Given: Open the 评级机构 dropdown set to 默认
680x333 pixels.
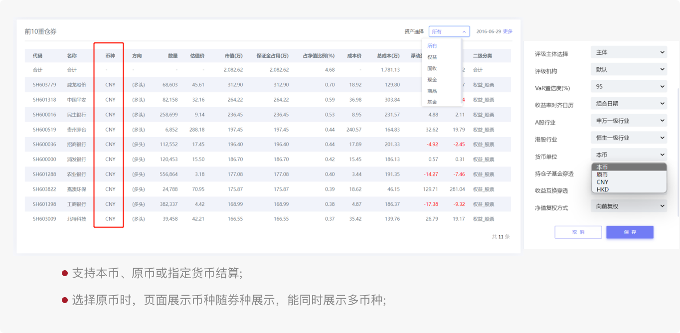Looking at the screenshot, I should click(629, 69).
